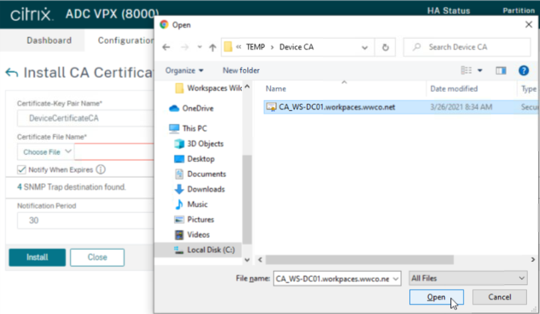
Task: Open the All Files type filter dropdown
Action: [x=468, y=278]
